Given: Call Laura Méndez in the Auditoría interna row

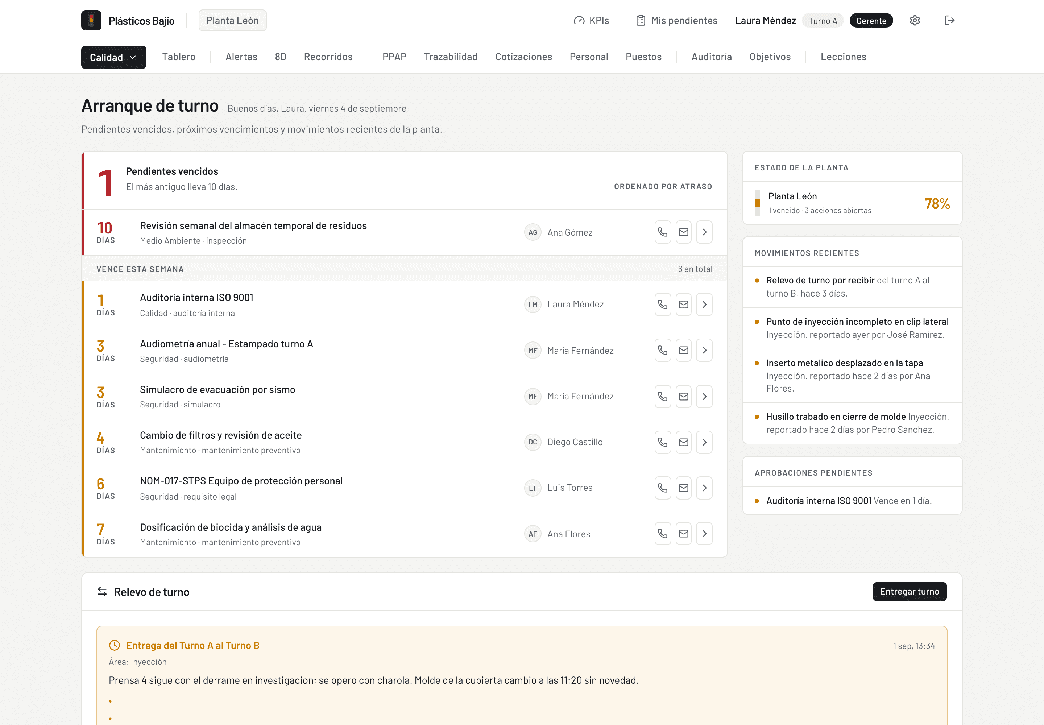Looking at the screenshot, I should click(x=662, y=304).
